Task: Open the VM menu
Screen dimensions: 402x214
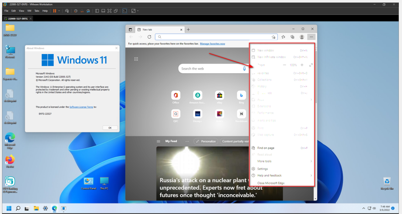Action: [29, 11]
